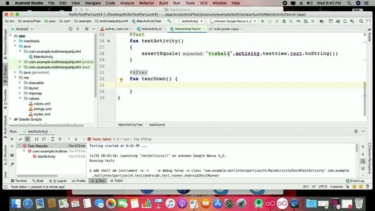Minimize the Run tool window

coord(363,131)
